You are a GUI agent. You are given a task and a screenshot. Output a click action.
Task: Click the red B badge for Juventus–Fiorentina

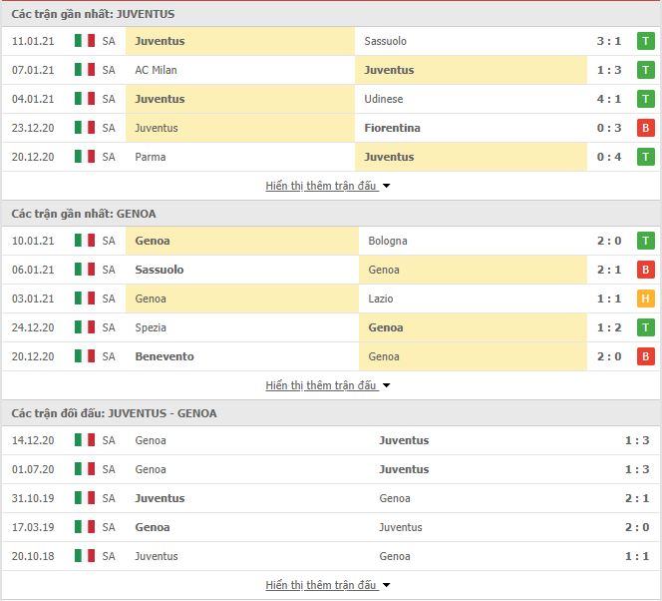click(645, 128)
